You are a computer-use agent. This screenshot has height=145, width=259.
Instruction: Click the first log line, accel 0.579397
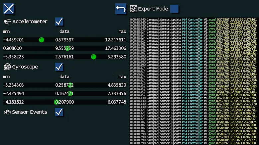coord(193,20)
